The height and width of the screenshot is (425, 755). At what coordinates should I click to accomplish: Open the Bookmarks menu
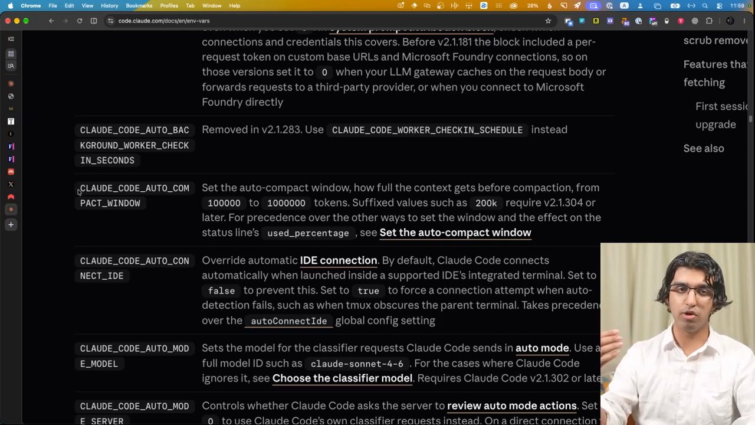coord(139,6)
